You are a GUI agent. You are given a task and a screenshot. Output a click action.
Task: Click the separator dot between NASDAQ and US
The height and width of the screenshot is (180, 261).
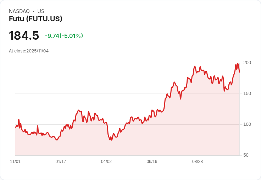pyautogui.click(x=33, y=11)
